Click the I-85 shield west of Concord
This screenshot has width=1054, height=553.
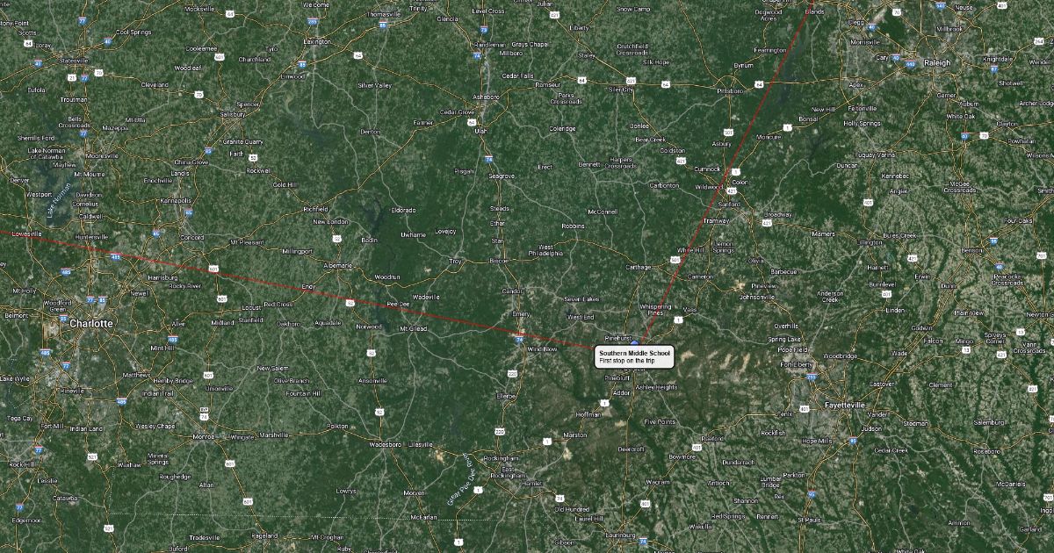click(x=155, y=233)
